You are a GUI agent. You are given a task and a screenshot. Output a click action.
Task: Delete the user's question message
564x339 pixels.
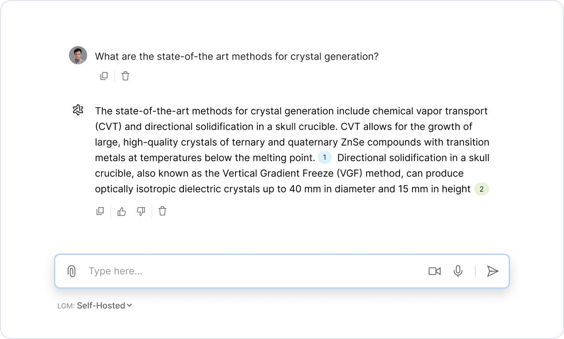coord(125,76)
